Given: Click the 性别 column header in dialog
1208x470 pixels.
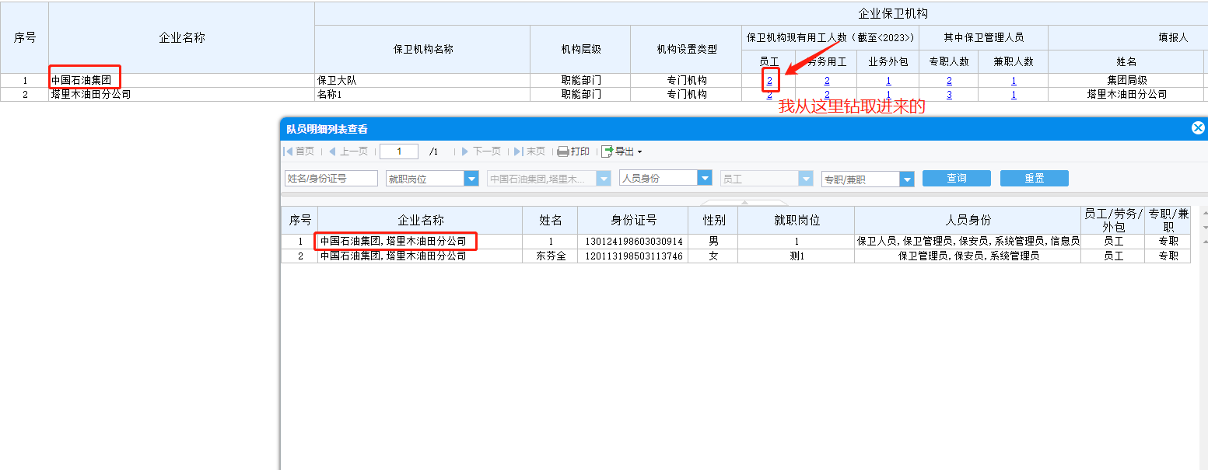Looking at the screenshot, I should [713, 221].
